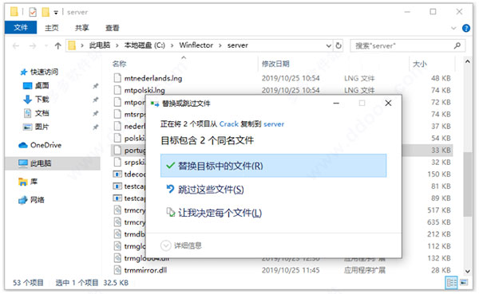This screenshot has width=479, height=294.
Task: Switch to large icons view in status bar
Action: (464, 282)
